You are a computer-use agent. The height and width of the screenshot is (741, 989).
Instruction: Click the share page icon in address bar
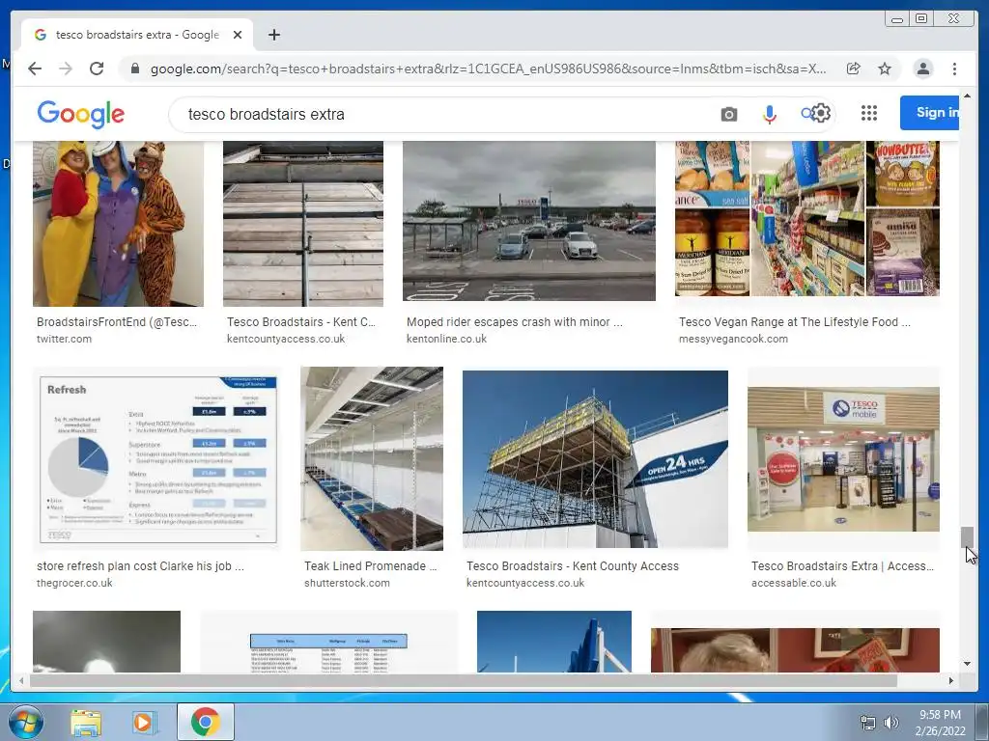click(854, 69)
